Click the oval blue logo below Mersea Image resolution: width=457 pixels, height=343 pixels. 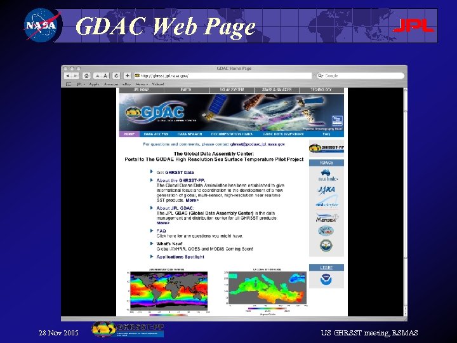click(326, 231)
